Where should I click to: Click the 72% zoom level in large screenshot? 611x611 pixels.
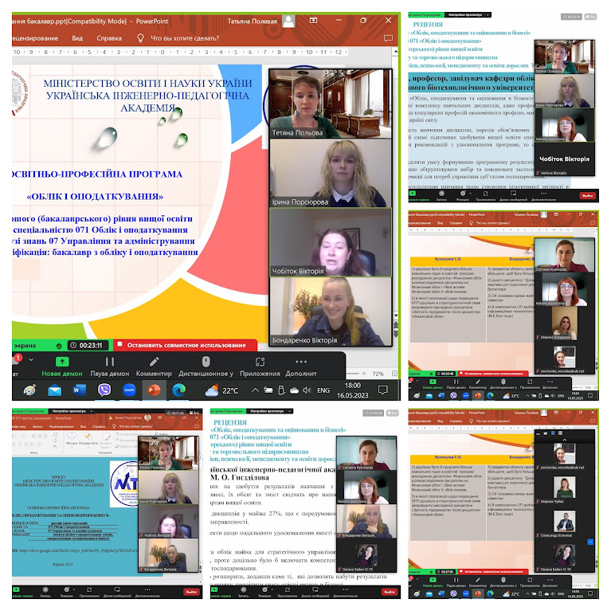click(378, 374)
